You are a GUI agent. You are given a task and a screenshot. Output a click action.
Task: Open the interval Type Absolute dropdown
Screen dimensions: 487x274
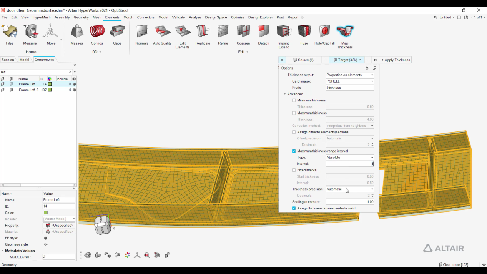(350, 158)
